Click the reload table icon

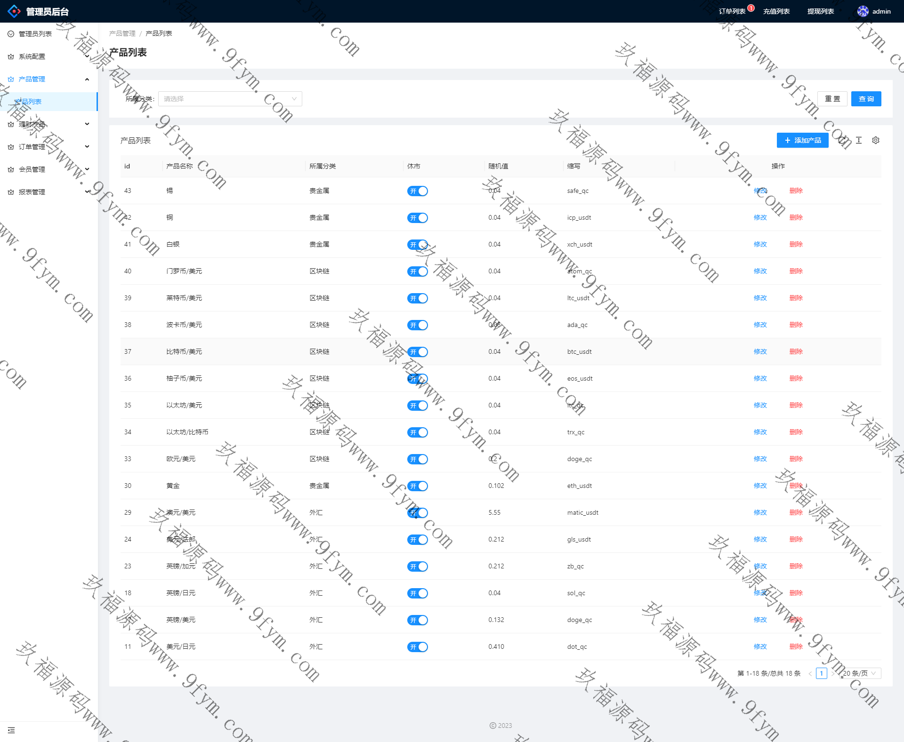(x=842, y=140)
